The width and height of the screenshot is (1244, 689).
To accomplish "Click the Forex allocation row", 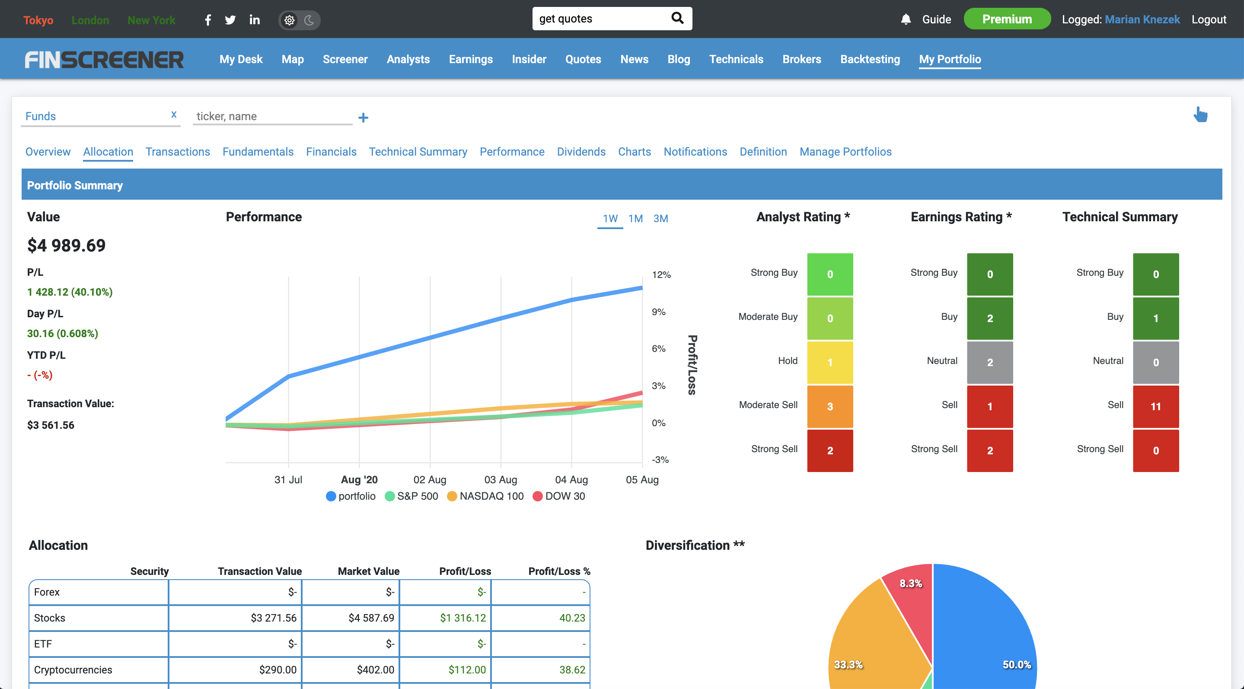I will (309, 592).
